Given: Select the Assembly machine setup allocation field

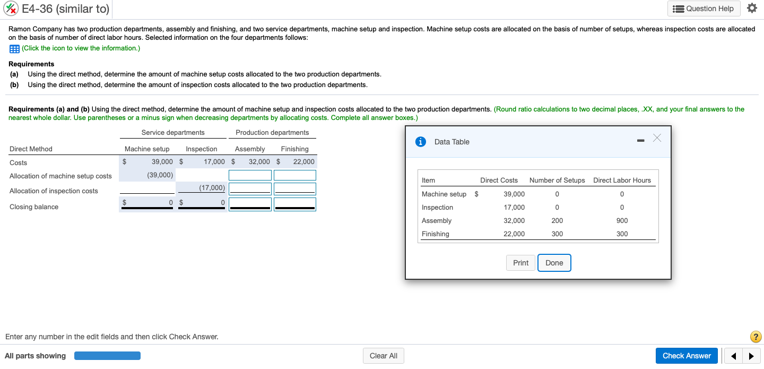Looking at the screenshot, I should (250, 175).
